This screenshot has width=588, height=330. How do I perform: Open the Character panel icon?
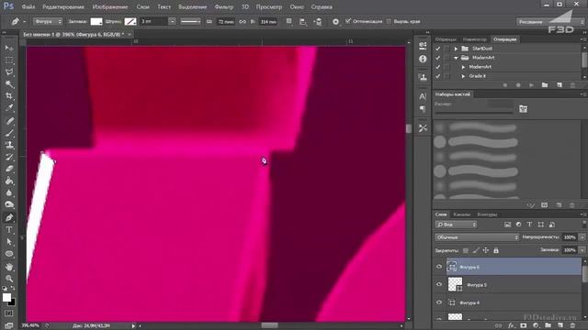(x=423, y=96)
